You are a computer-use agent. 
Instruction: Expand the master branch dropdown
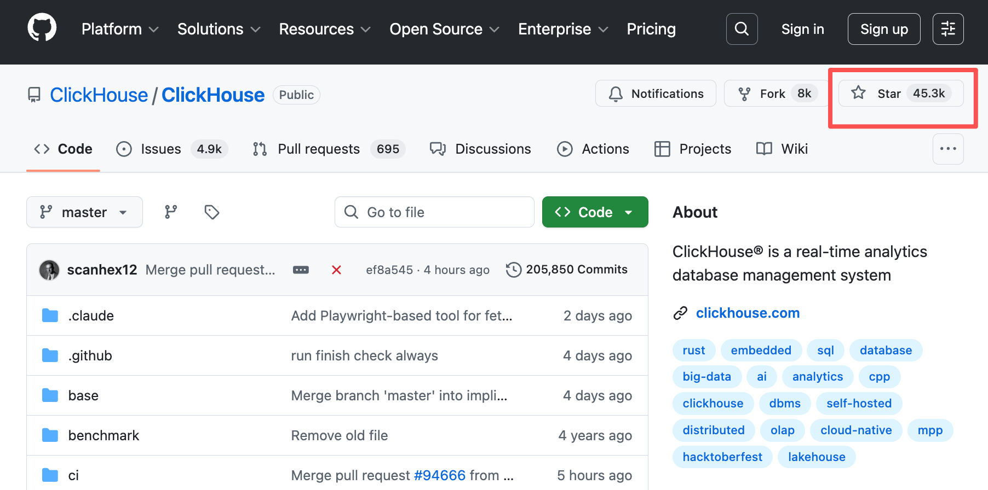coord(84,212)
